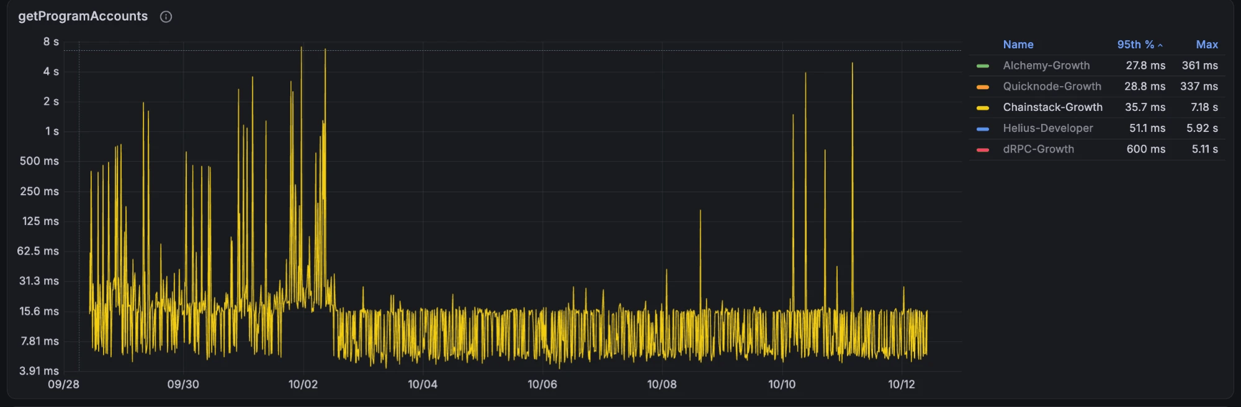Select the 5.11 s max value

click(1204, 149)
